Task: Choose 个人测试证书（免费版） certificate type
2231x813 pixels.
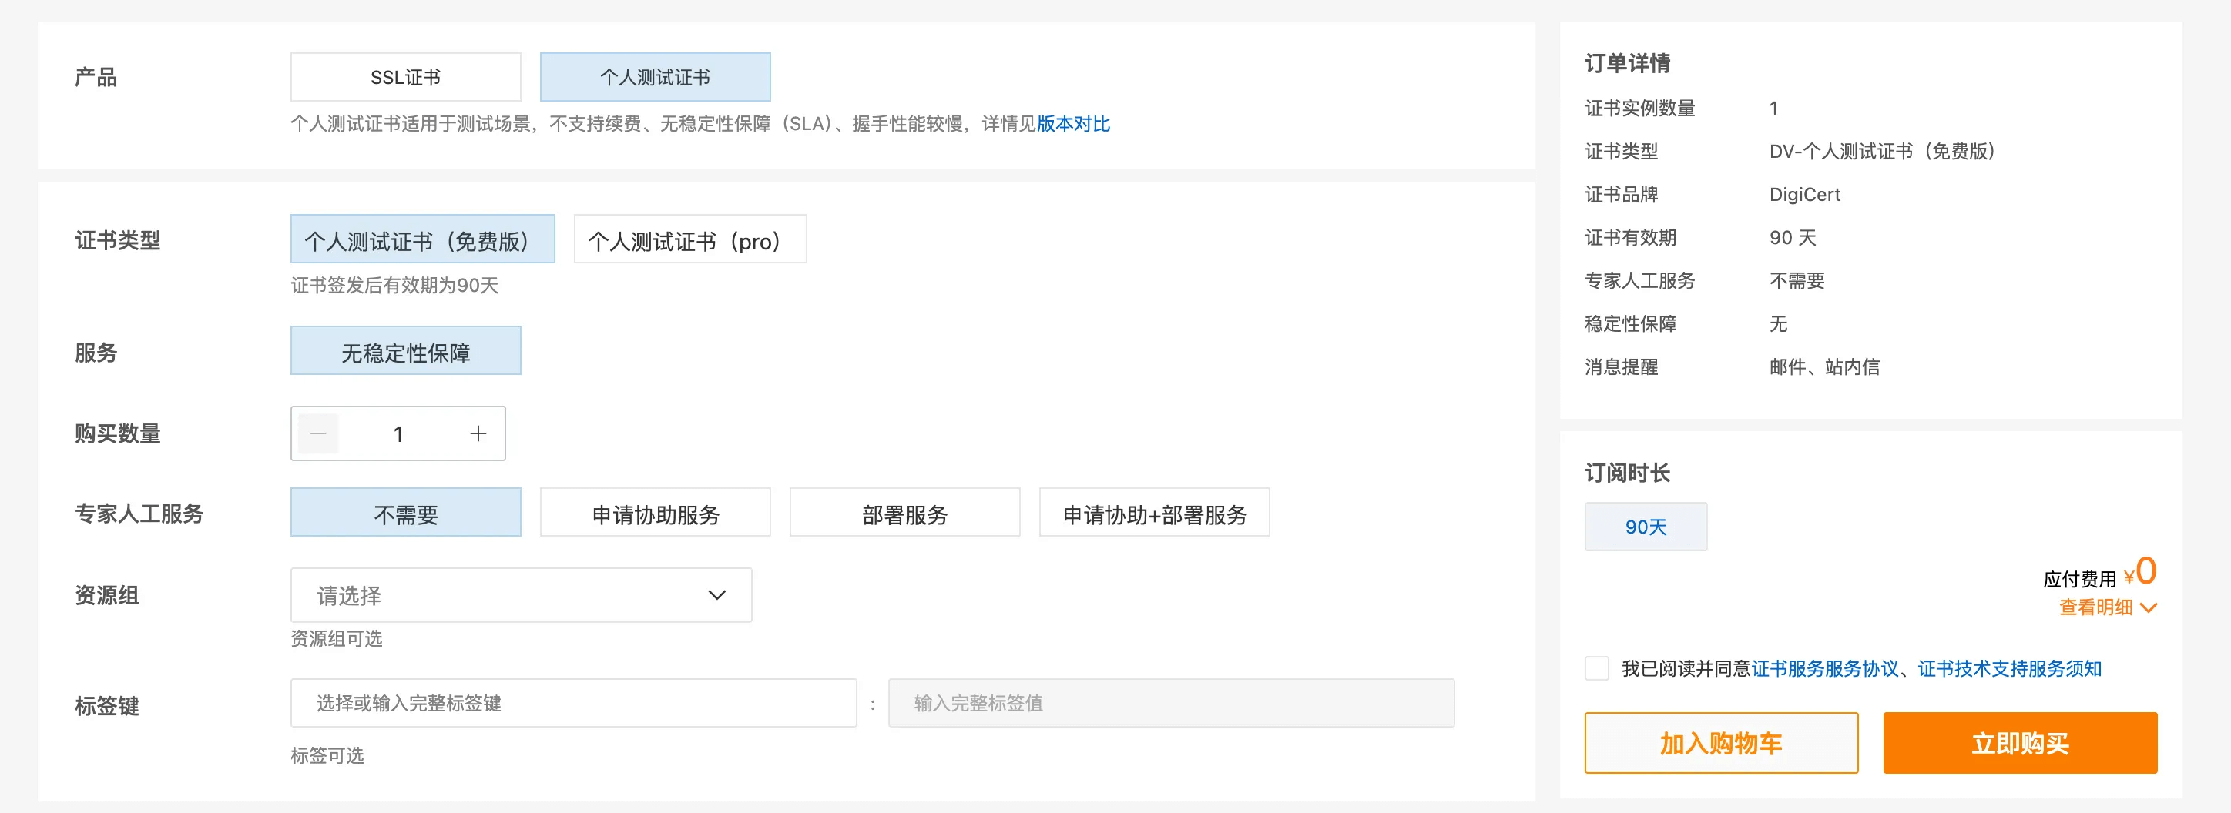Action: [x=421, y=240]
